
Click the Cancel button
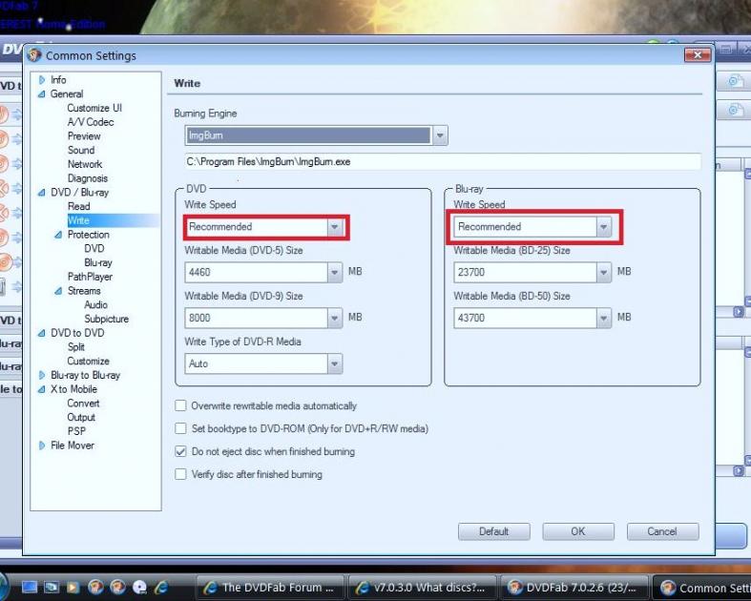click(662, 531)
